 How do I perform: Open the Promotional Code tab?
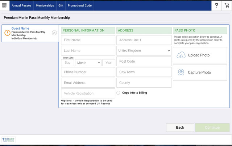click(x=80, y=5)
